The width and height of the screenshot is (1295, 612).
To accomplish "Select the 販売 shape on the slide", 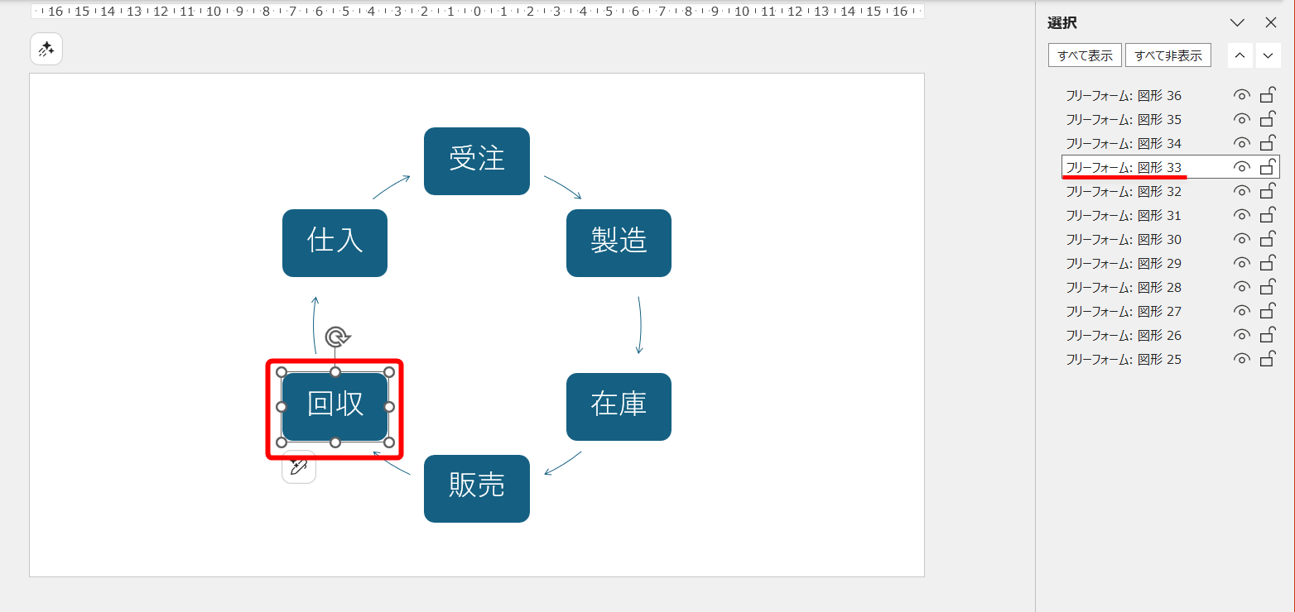I will pos(477,489).
